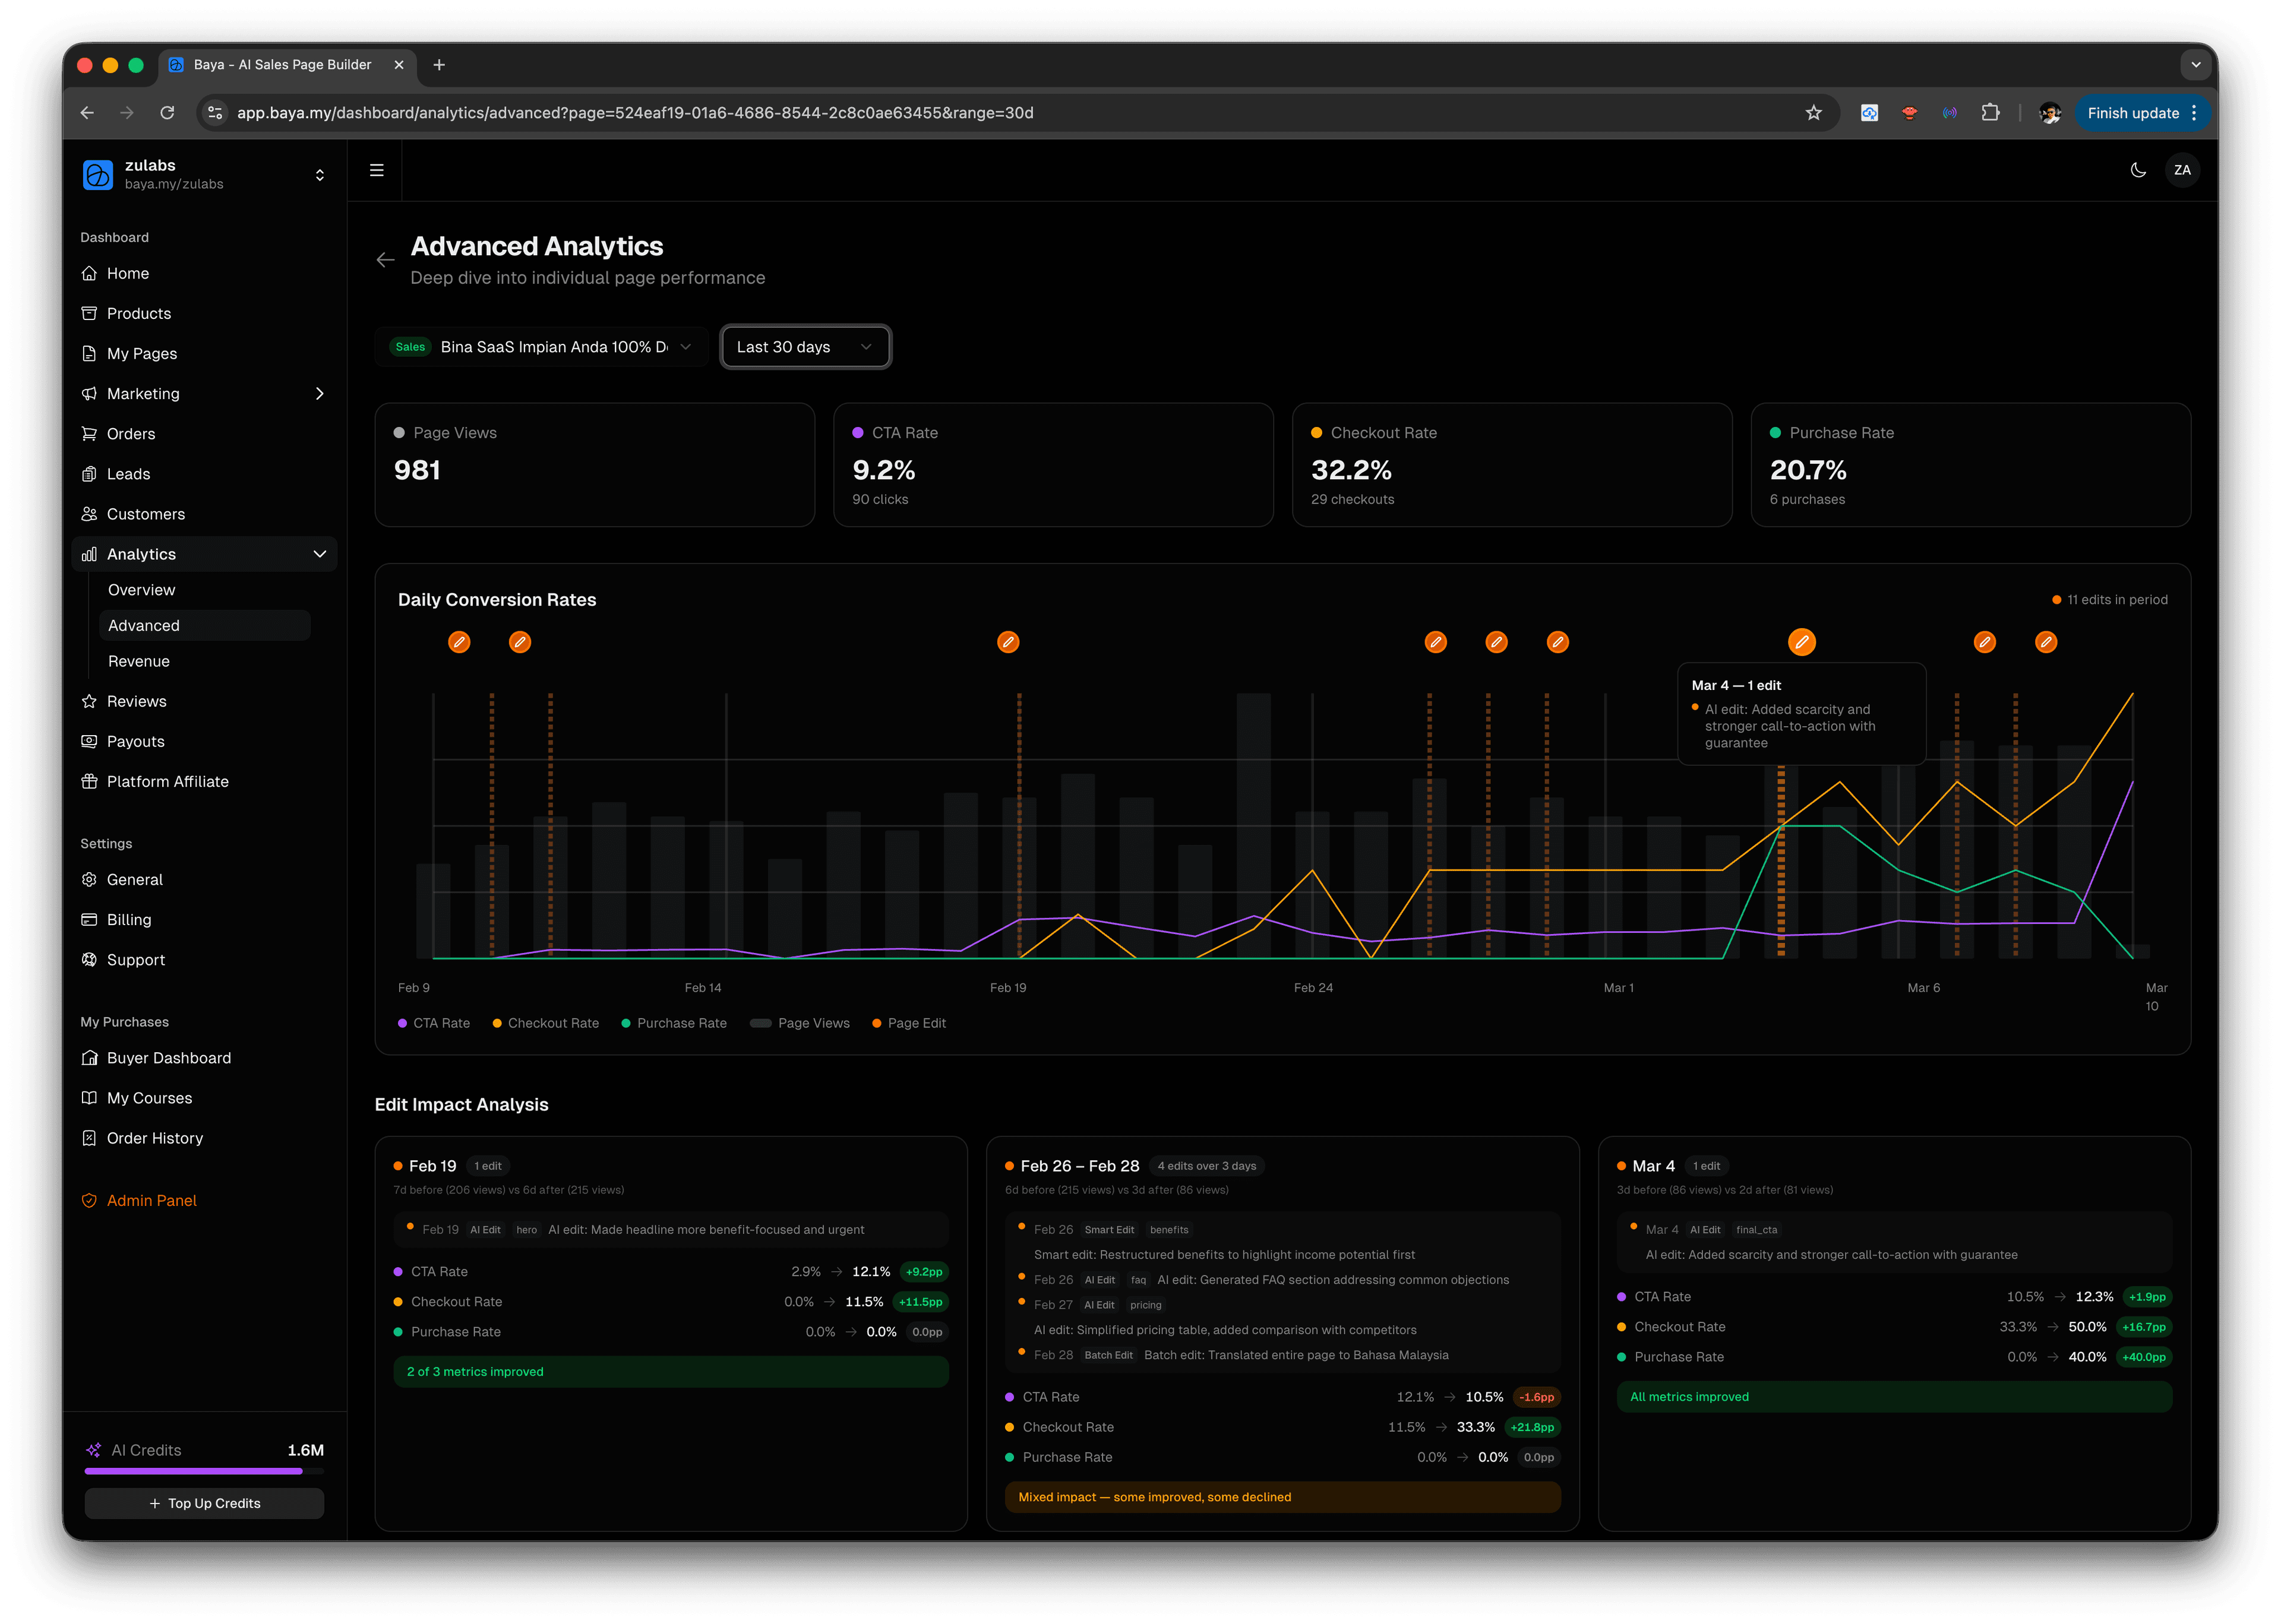The image size is (2281, 1624).
Task: Switch to the Revenue analytics tab
Action: pyautogui.click(x=138, y=660)
